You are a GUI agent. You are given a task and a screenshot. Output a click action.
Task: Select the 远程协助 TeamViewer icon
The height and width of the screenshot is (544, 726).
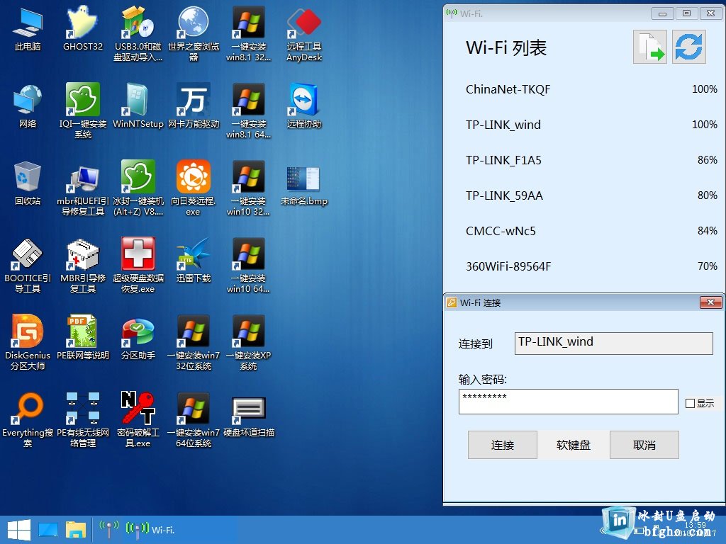[304, 106]
